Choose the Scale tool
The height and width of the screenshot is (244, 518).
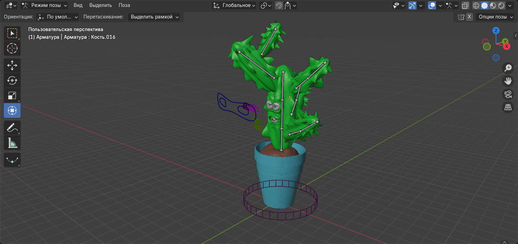12,95
